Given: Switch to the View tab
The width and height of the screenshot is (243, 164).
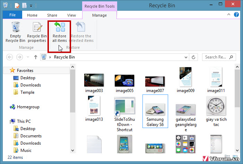Looking at the screenshot, I should (71, 15).
